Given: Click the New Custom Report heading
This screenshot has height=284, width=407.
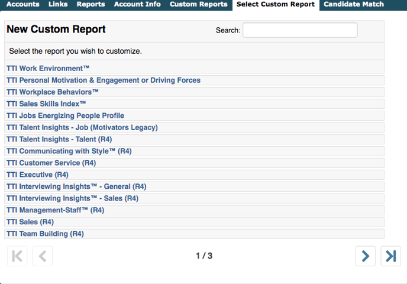Looking at the screenshot, I should pyautogui.click(x=56, y=29).
